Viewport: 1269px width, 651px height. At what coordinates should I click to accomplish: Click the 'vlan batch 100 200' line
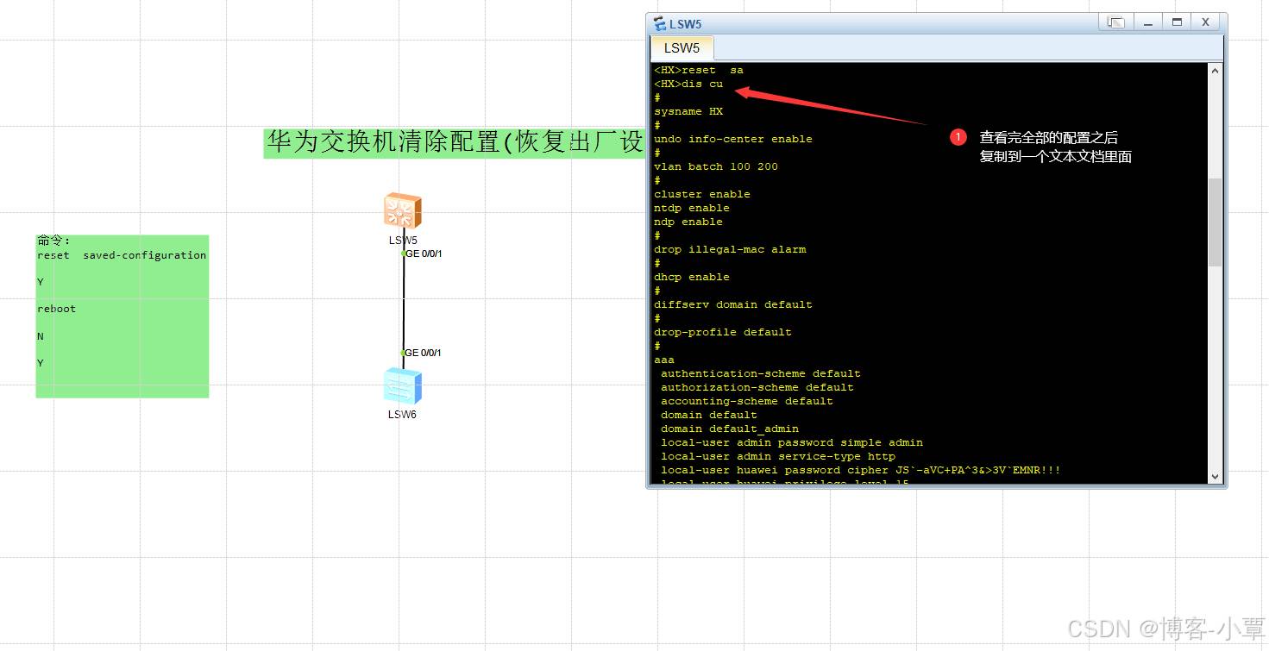tap(716, 166)
